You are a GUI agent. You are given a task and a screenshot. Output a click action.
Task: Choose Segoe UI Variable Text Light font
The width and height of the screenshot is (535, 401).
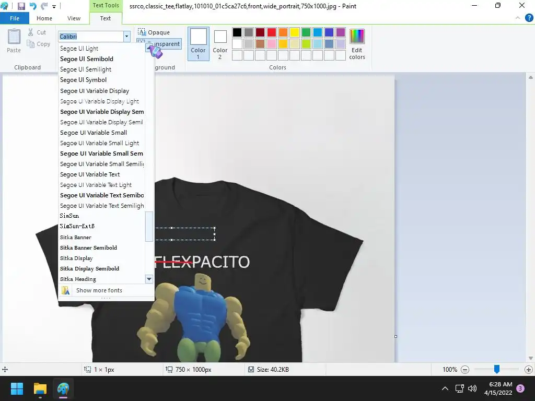point(101,185)
